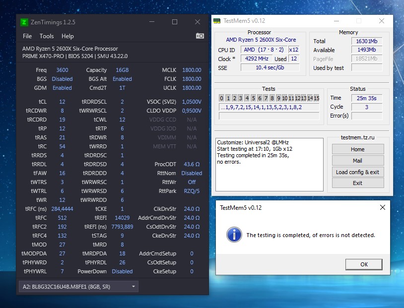
Task: Maximize the ZenTimings window
Action: coord(175,22)
